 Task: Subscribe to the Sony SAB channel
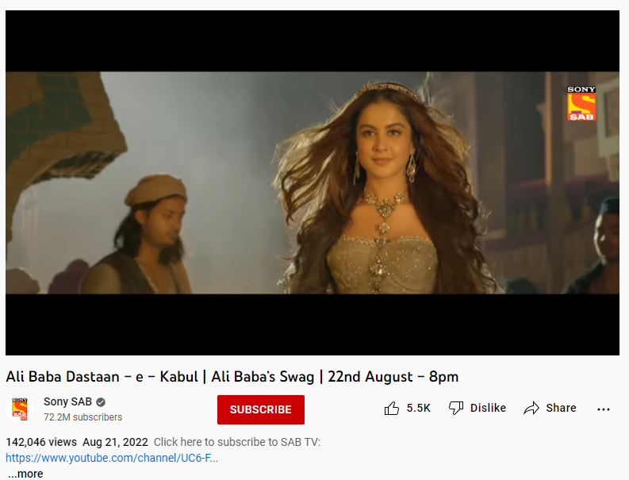[261, 409]
